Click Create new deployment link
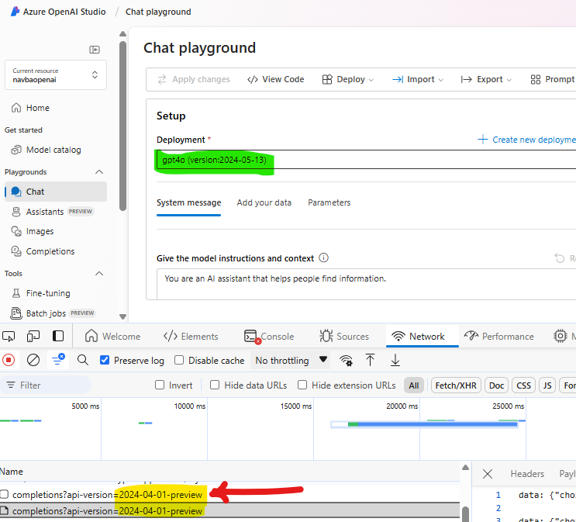Viewport: 576px width, 522px height. tap(526, 140)
